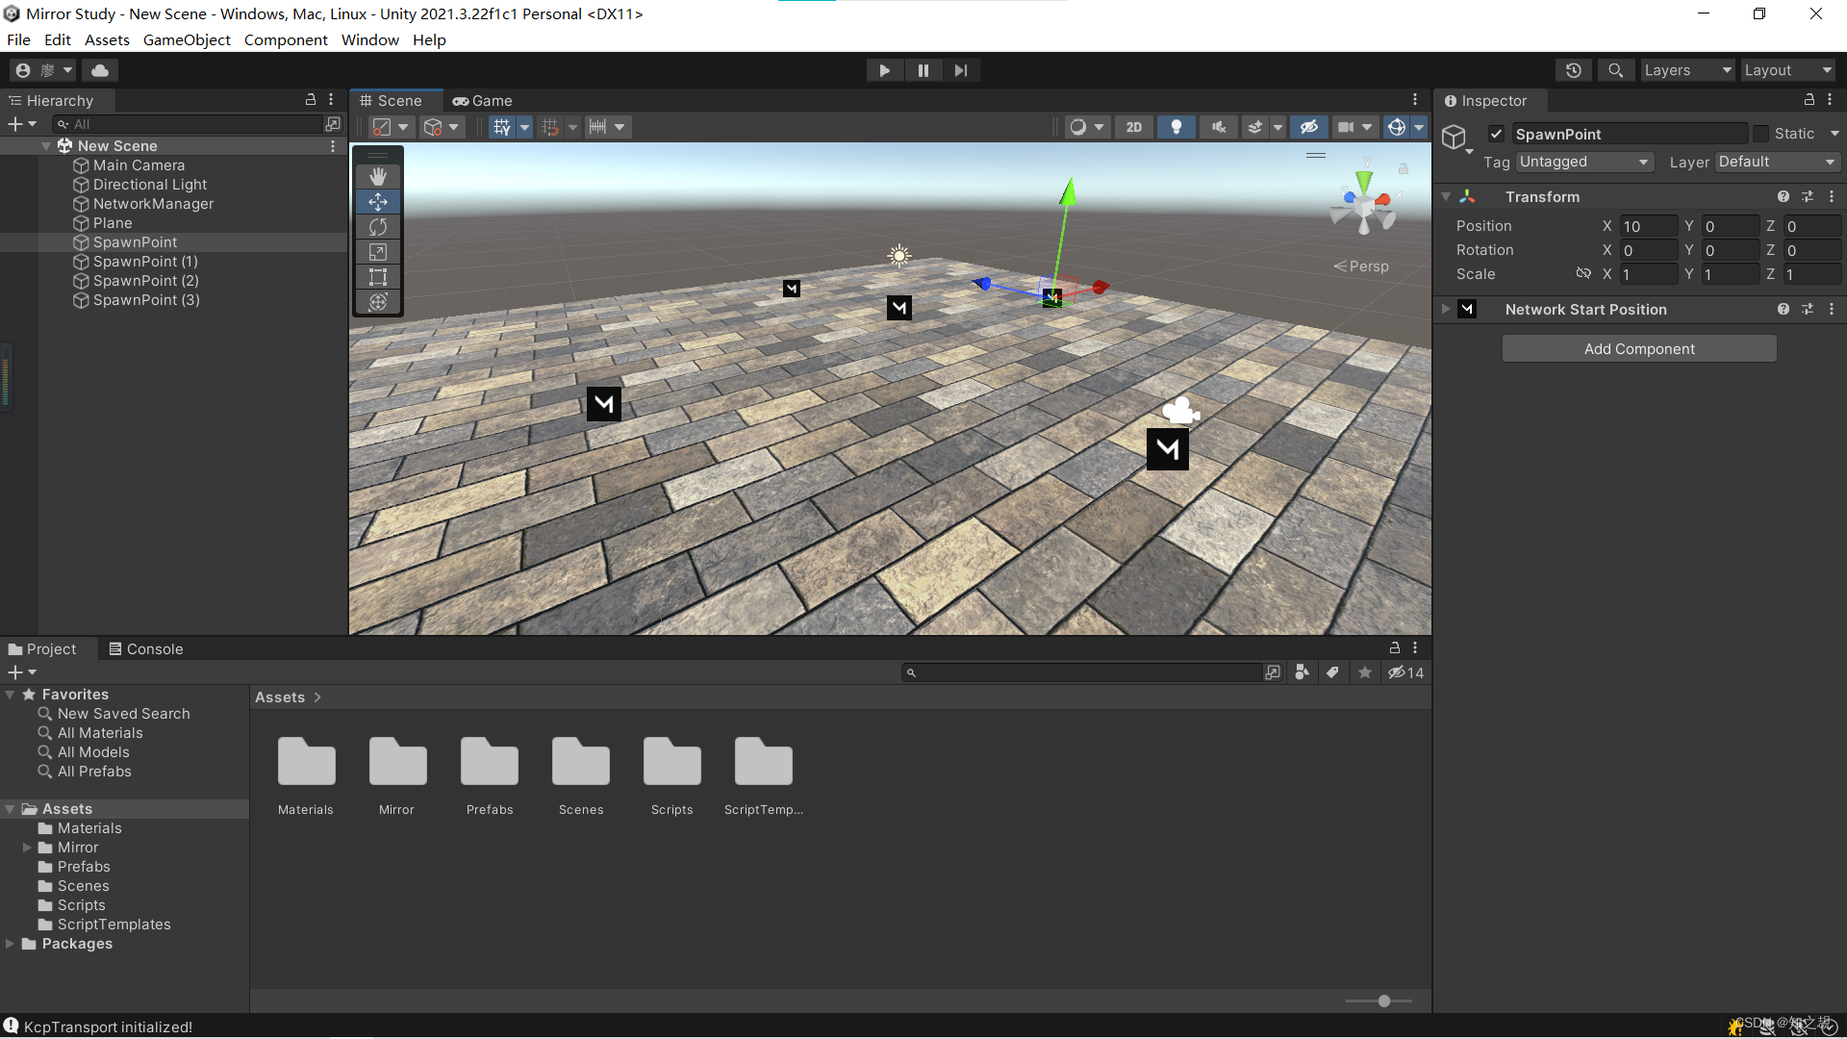Image resolution: width=1847 pixels, height=1039 pixels.
Task: Click the asset icon size slider
Action: 1383,1001
